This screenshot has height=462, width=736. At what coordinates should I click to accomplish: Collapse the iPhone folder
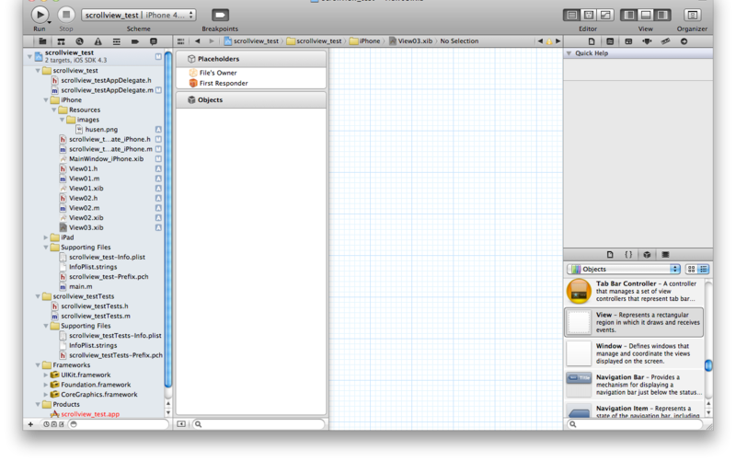point(46,100)
